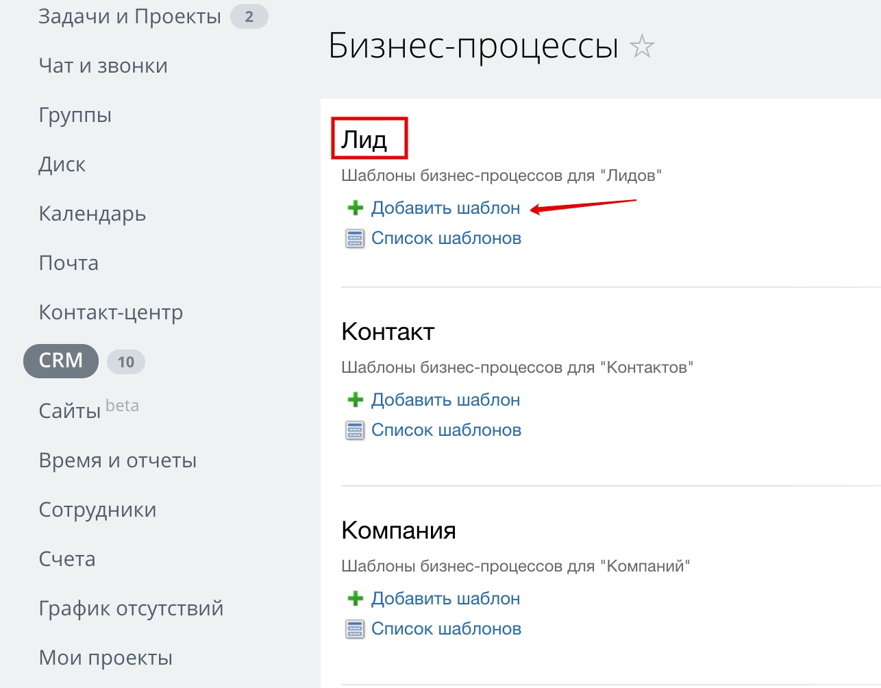
Task: Click the green plus icon in the Контакт section
Action: coord(355,400)
